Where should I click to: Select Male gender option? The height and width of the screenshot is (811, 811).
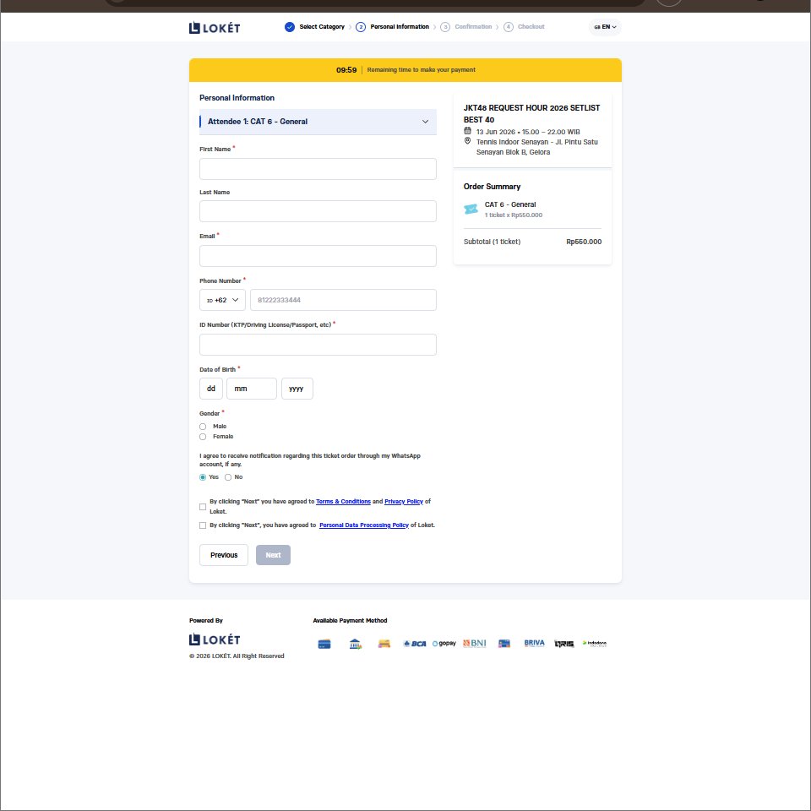tap(203, 427)
